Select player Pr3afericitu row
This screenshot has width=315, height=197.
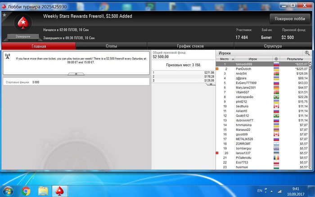pos(262,158)
